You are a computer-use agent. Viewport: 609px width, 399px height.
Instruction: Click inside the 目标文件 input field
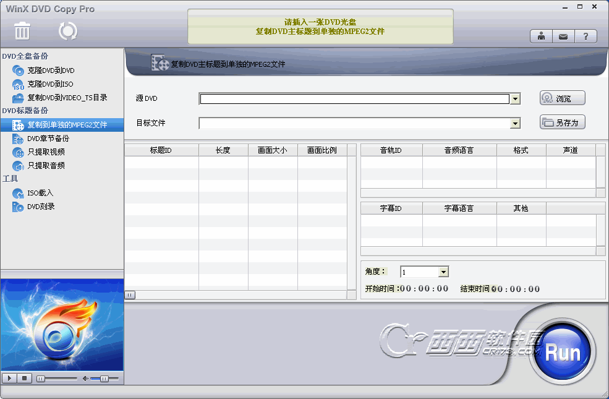click(354, 124)
